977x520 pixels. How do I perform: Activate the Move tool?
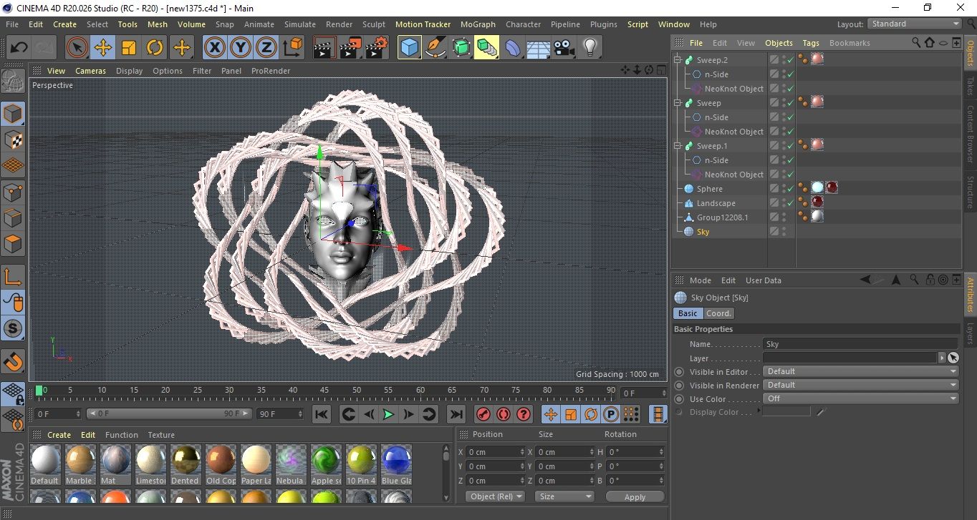[x=103, y=48]
